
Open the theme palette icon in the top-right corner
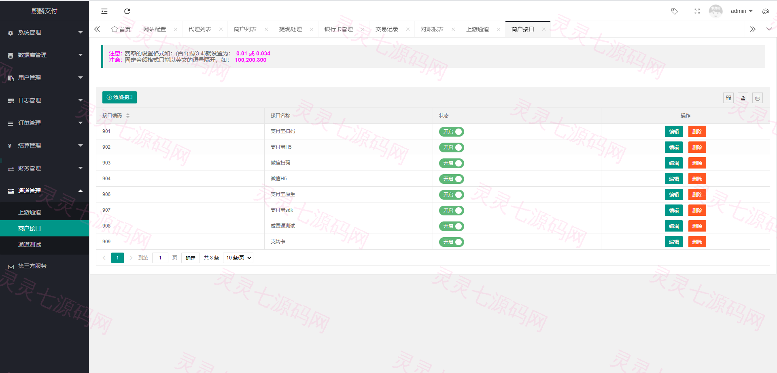click(x=766, y=11)
